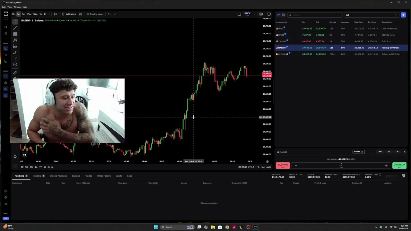Select the trend line drawing tool
The image size is (411, 231).
point(15,28)
